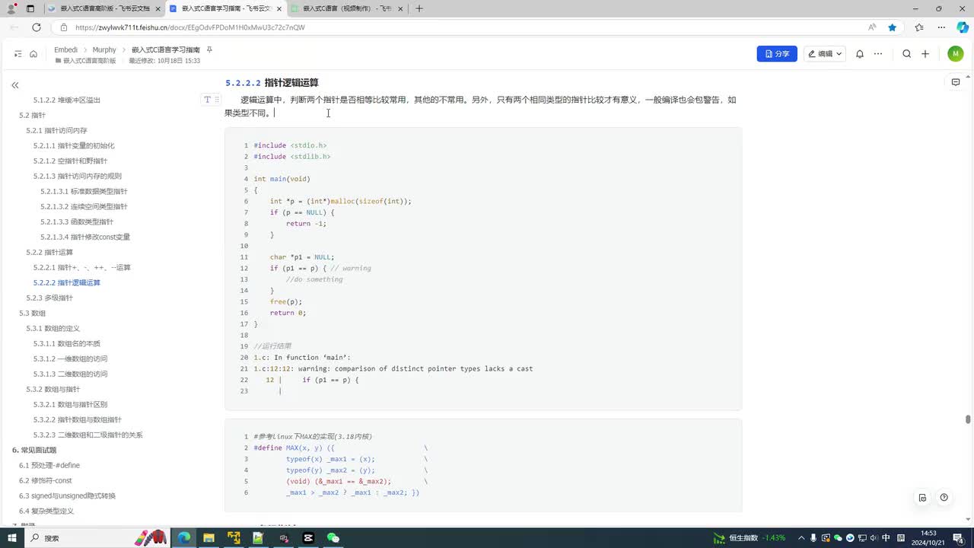Open the comments panel icon at right

[956, 82]
